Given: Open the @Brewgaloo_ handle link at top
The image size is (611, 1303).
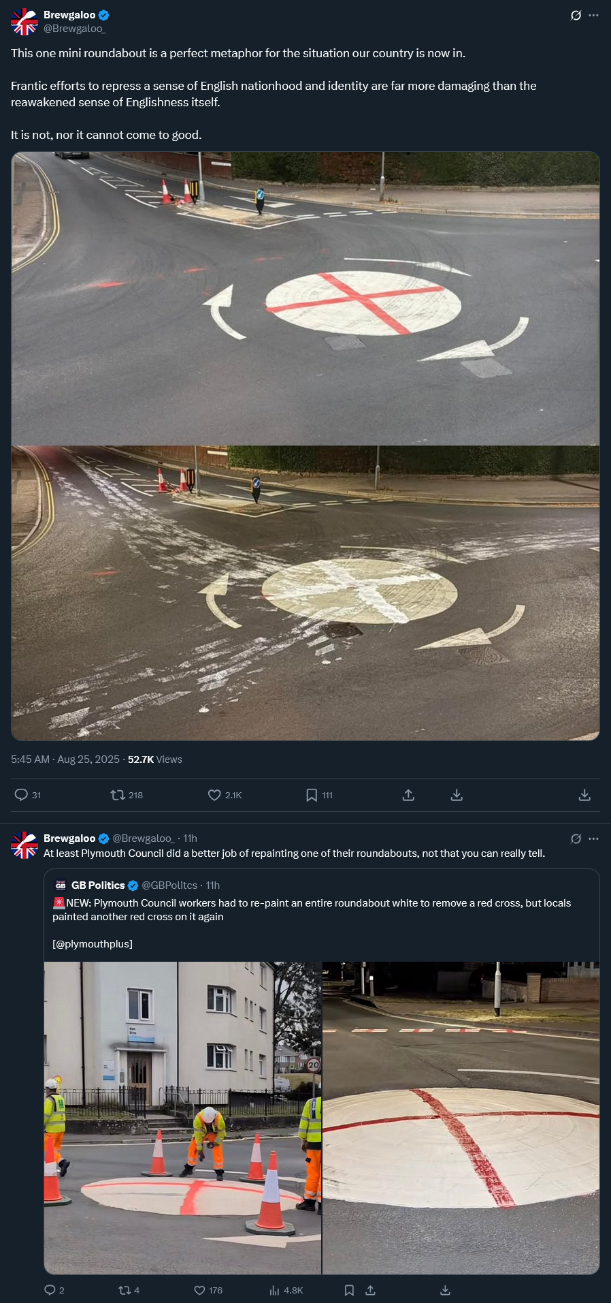Looking at the screenshot, I should tap(75, 29).
